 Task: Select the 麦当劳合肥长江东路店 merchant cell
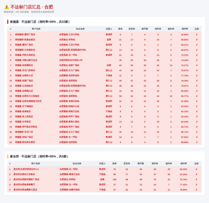[24, 174]
